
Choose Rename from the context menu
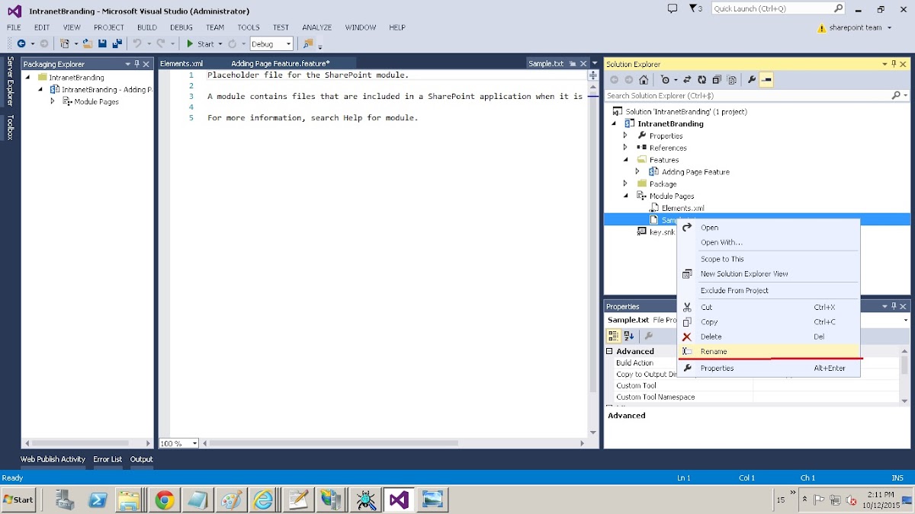(769, 351)
